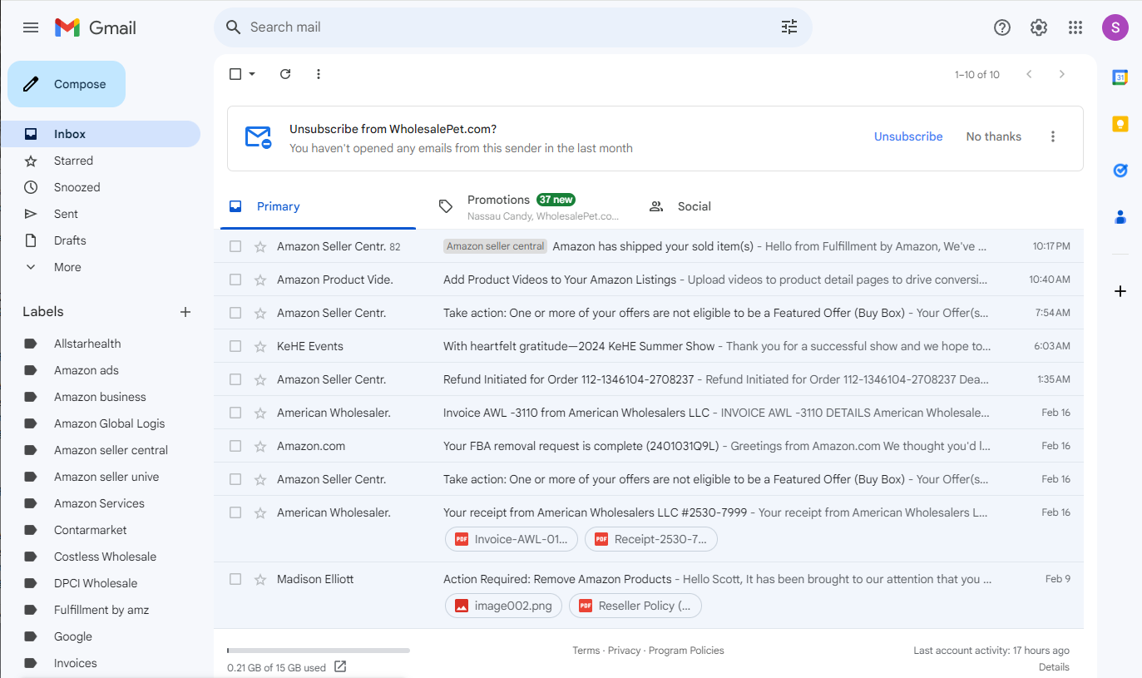Open the Invoice-AWL PDF attachment chip
This screenshot has height=678, width=1142.
512,539
